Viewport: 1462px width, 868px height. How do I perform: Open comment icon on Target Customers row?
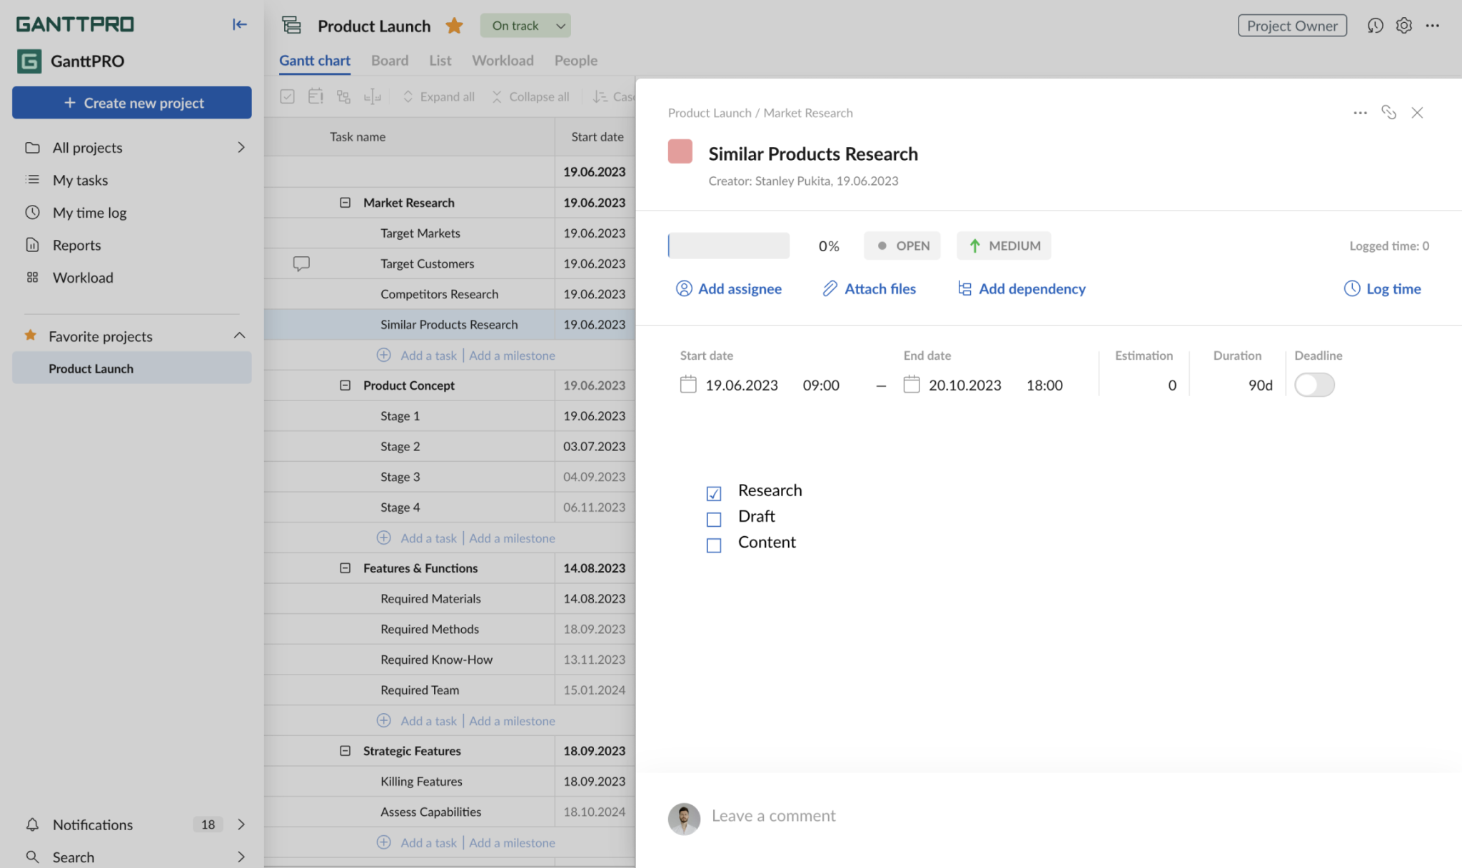(x=301, y=263)
